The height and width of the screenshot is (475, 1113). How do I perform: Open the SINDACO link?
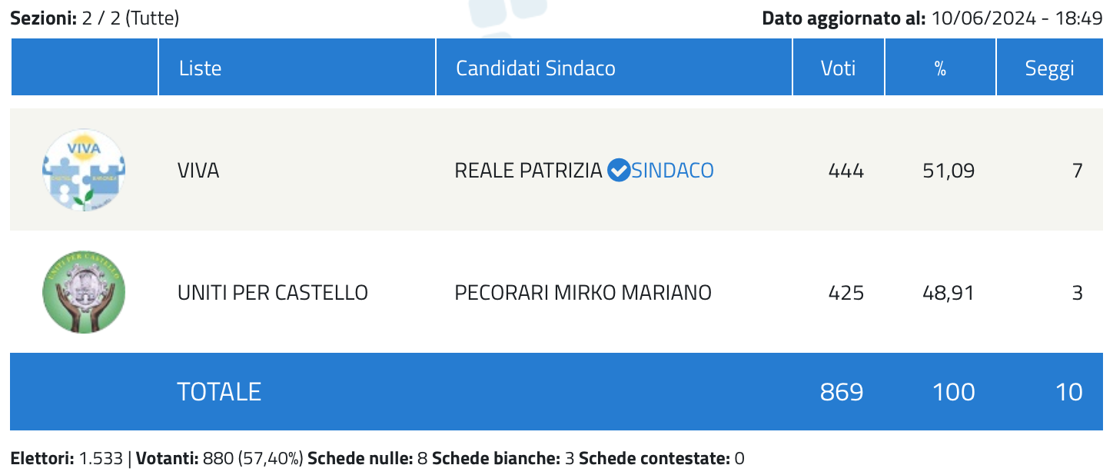tap(673, 170)
